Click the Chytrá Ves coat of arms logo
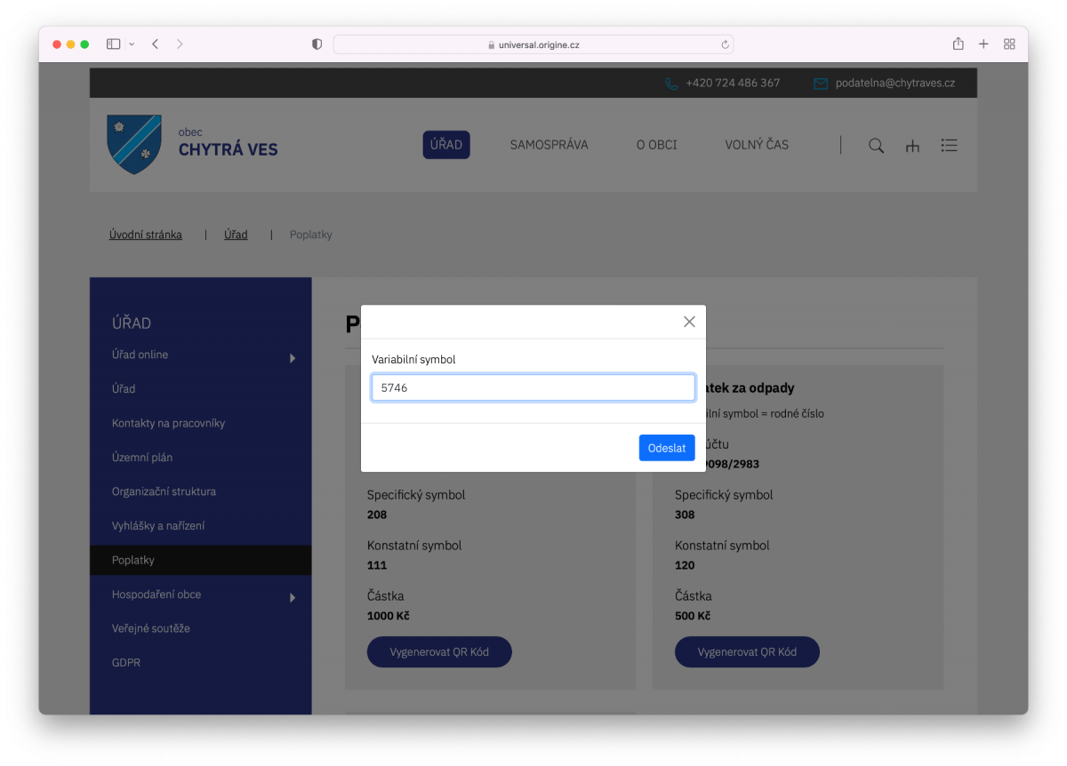The height and width of the screenshot is (766, 1067). (x=134, y=144)
